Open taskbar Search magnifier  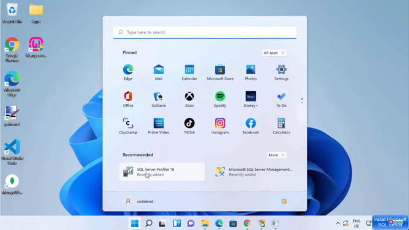coord(148,223)
